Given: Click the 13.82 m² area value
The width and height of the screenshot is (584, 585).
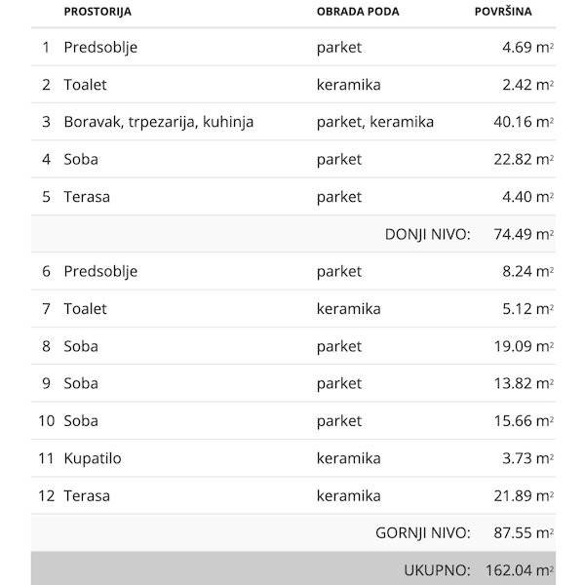Looking at the screenshot, I should (x=524, y=383).
